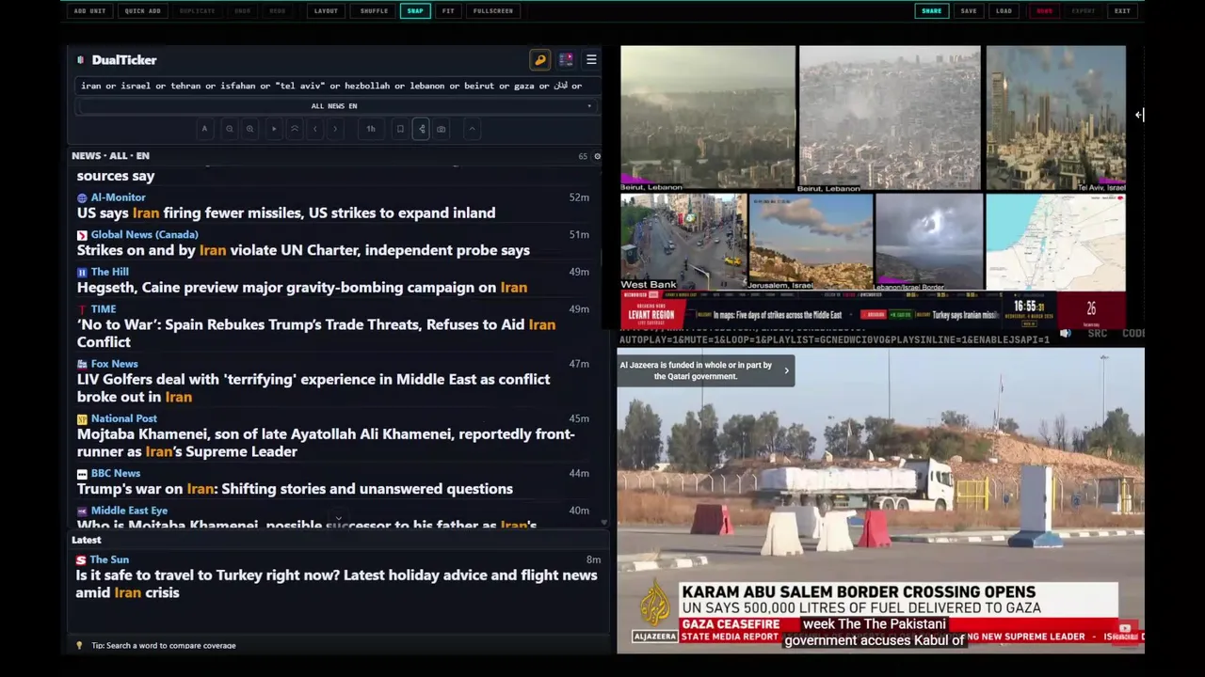
Task: Click the SRC label under video grid
Action: [1097, 334]
